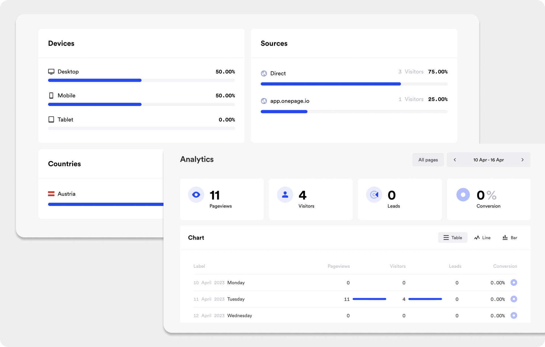
Task: Click the globe icon next to Direct source
Action: point(264,73)
